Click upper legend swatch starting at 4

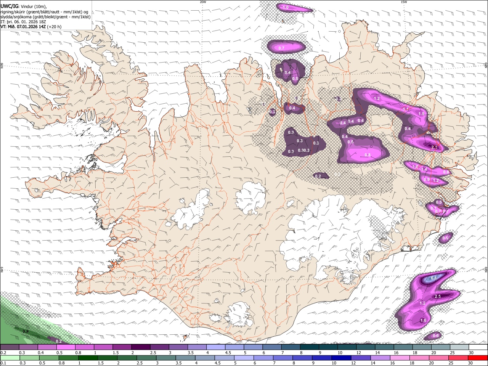click(216, 347)
